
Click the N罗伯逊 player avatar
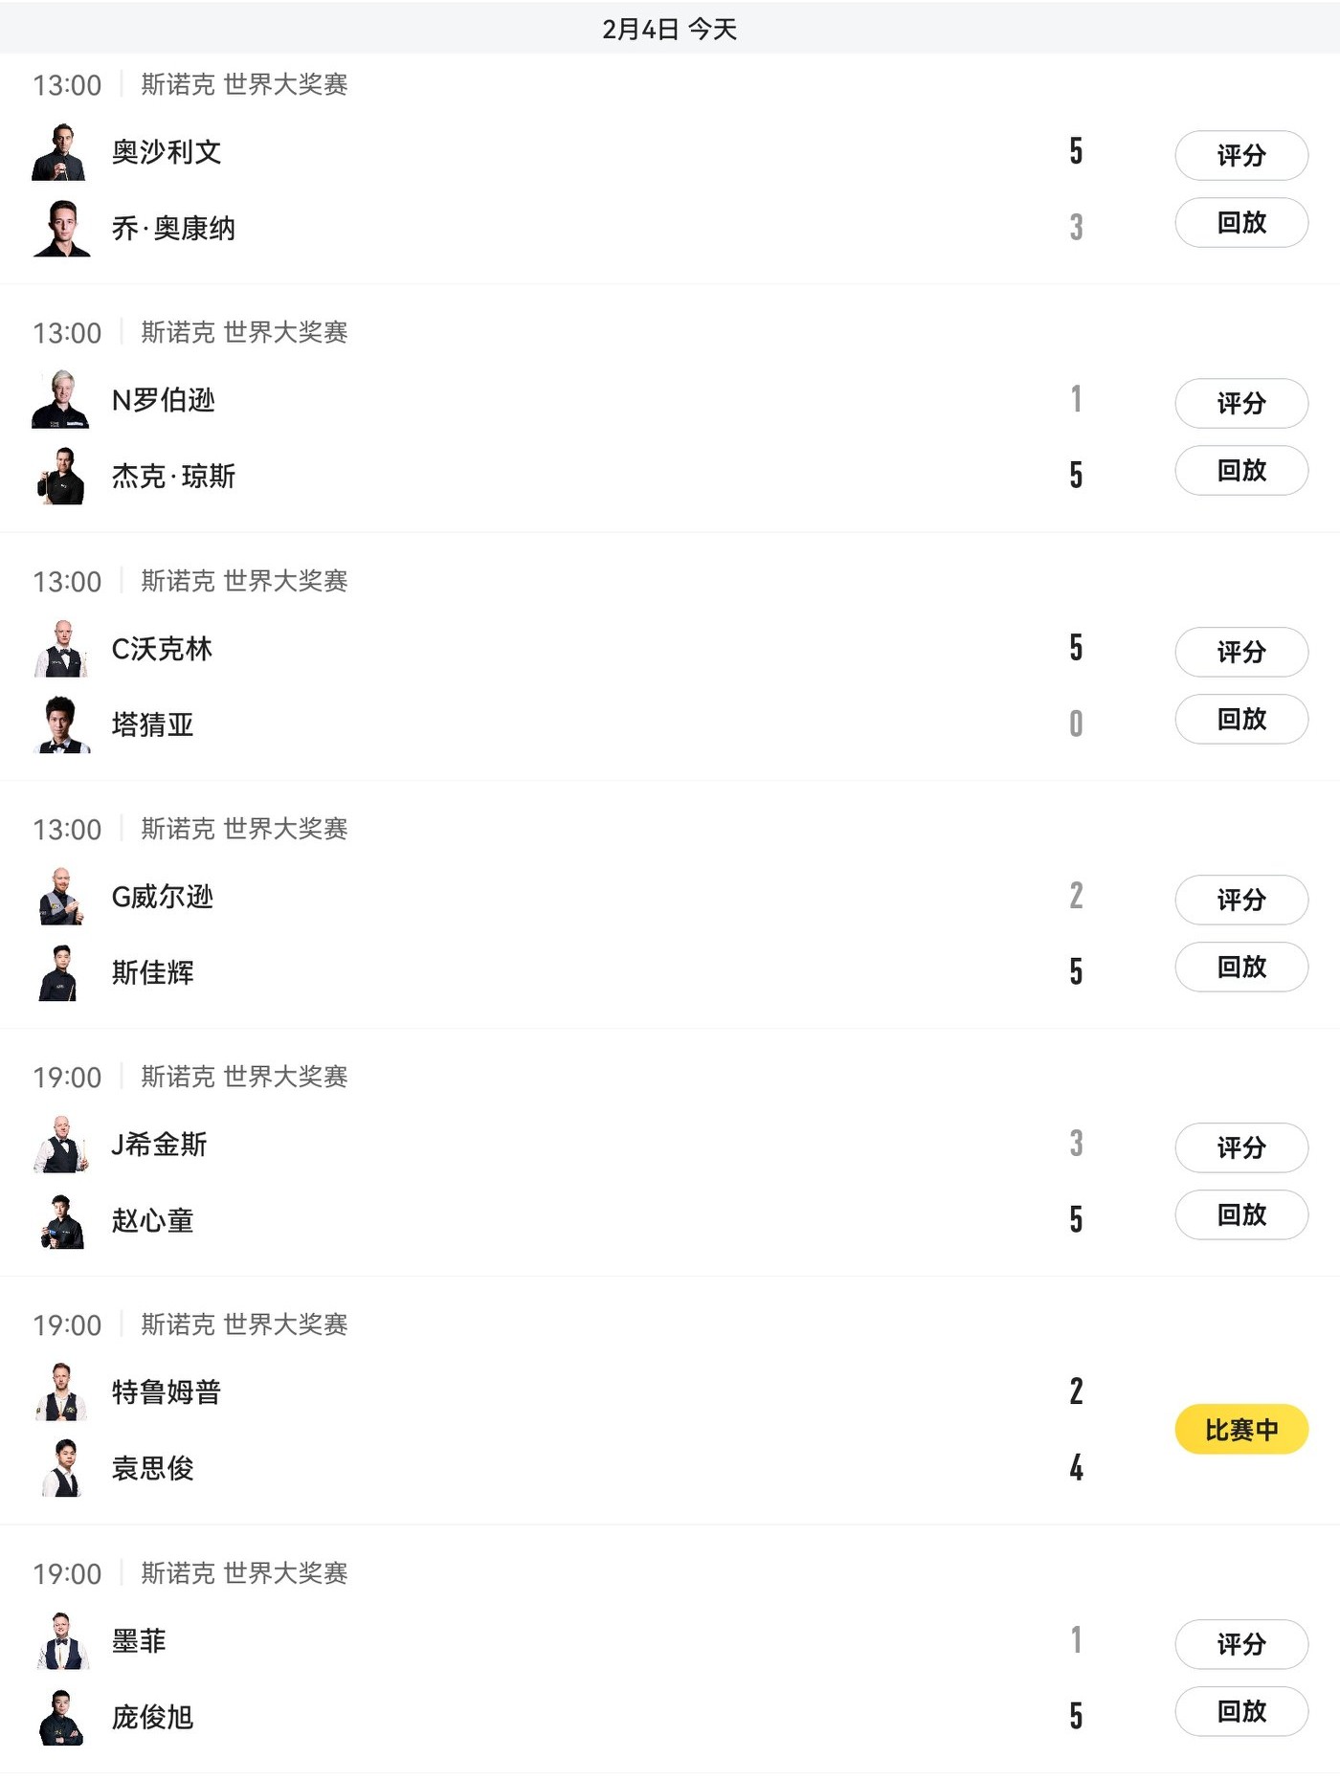pyautogui.click(x=61, y=400)
